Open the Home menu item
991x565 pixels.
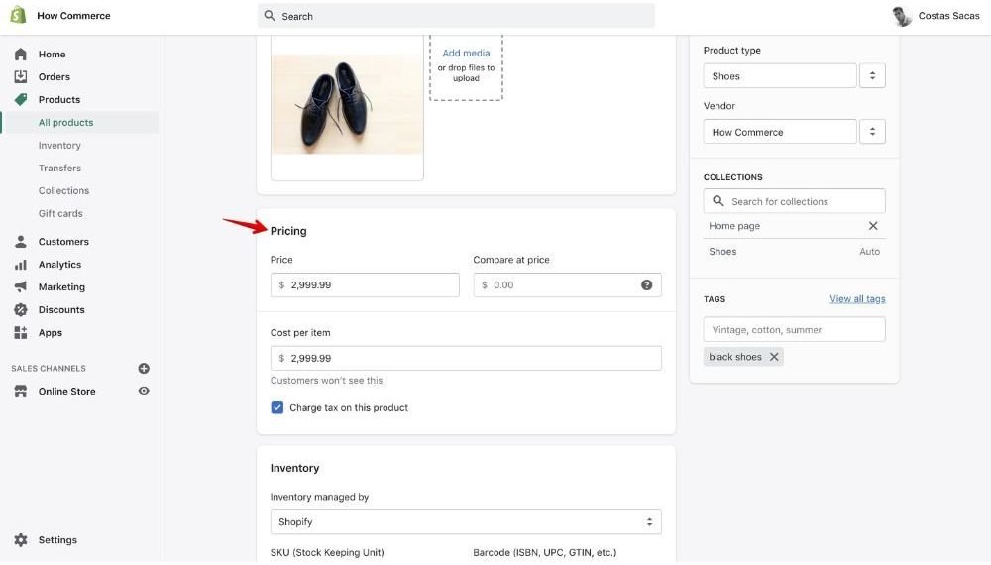52,55
